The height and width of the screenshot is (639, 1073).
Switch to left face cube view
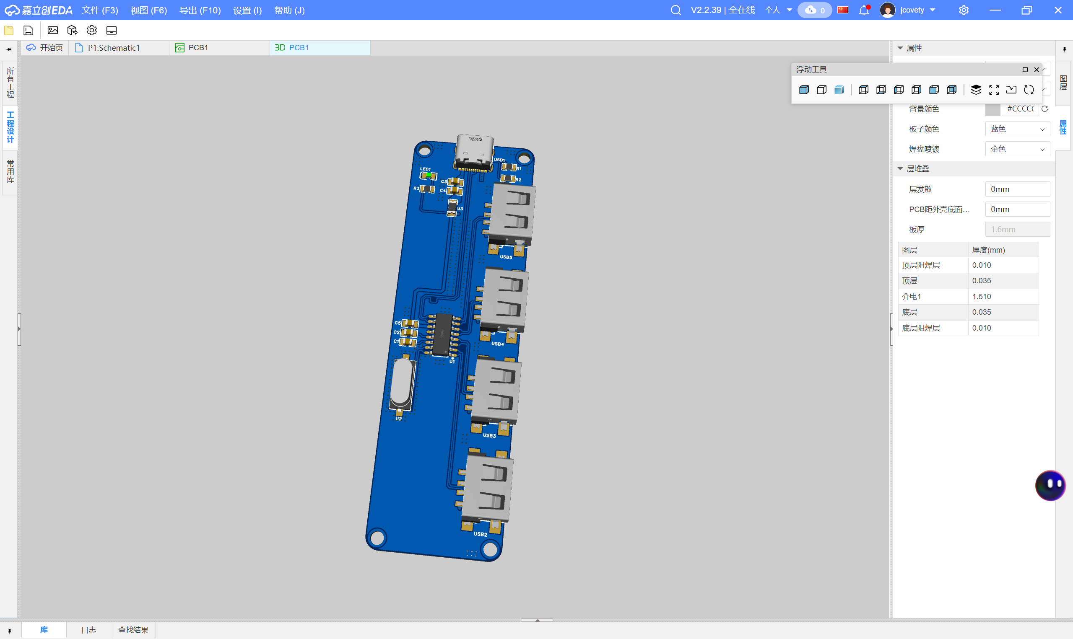click(899, 90)
